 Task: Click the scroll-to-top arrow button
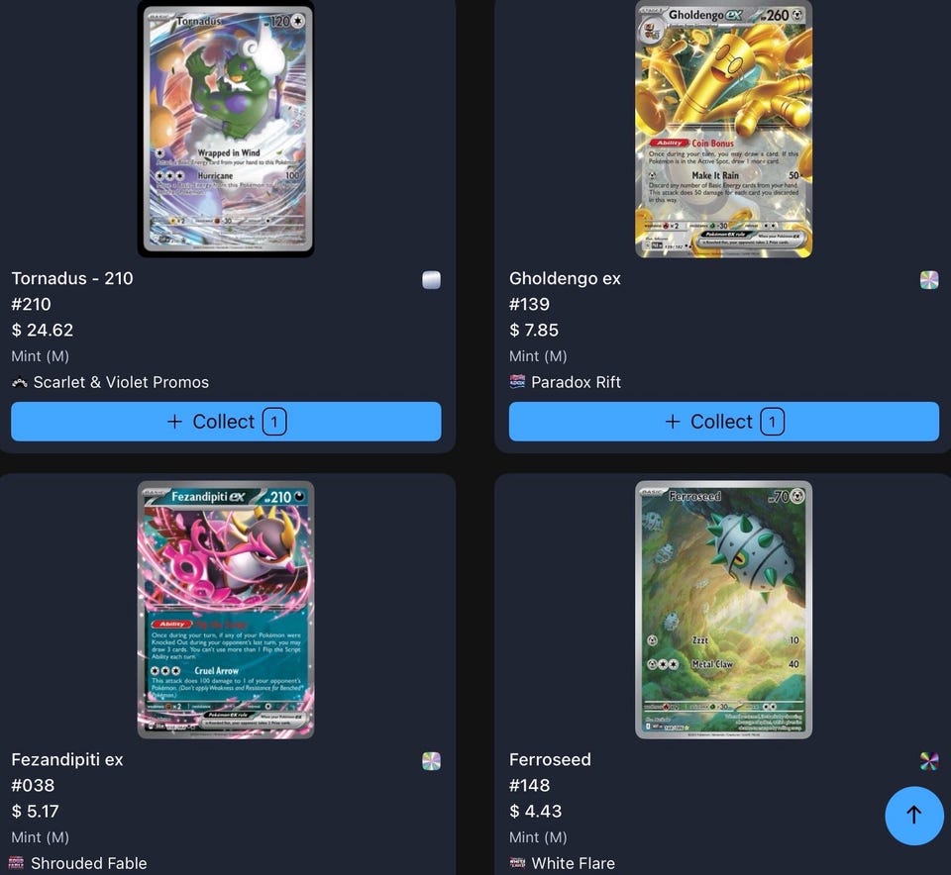click(x=914, y=815)
